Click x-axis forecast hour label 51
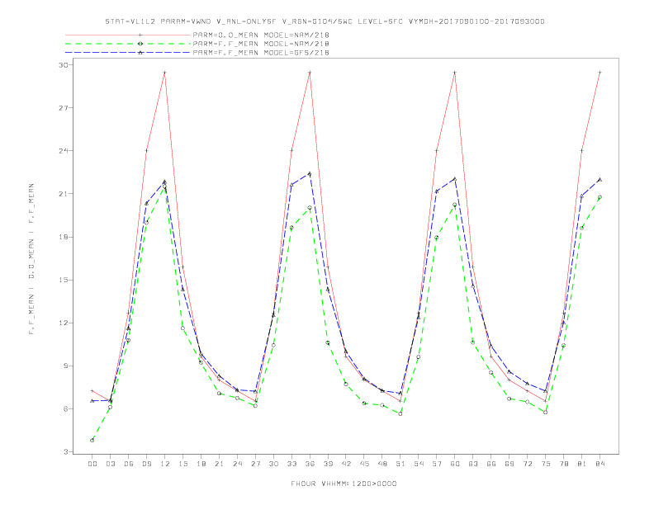 click(400, 464)
